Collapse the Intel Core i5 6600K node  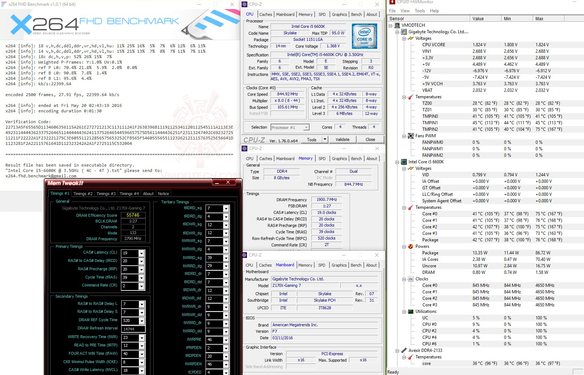pos(397,162)
